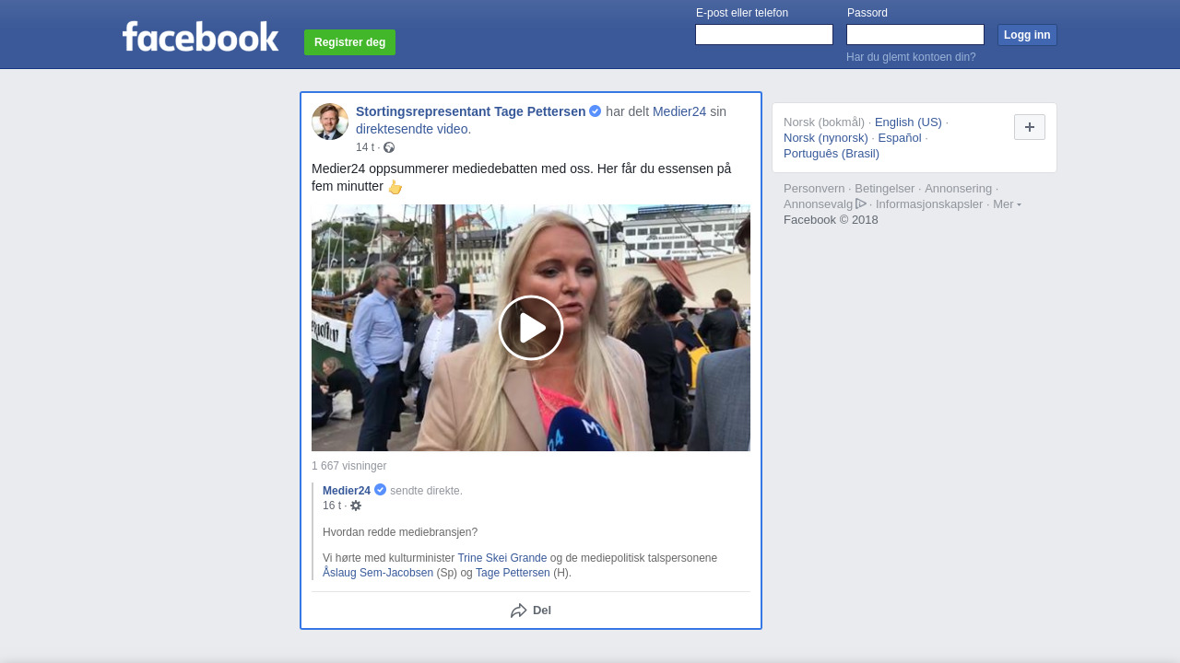The height and width of the screenshot is (663, 1180).
Task: Open the Betingelser footer link
Action: (885, 189)
